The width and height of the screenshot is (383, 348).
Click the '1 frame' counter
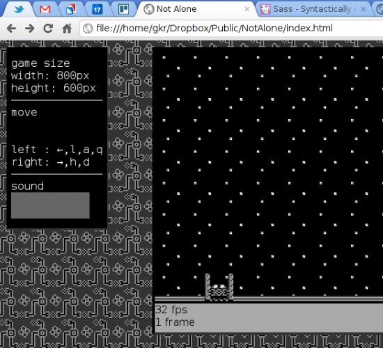coord(175,322)
